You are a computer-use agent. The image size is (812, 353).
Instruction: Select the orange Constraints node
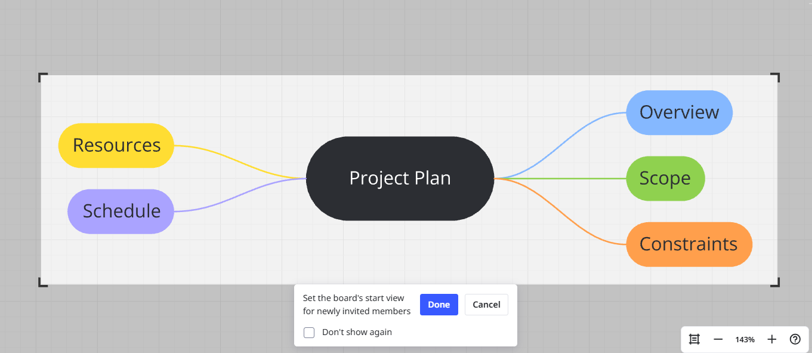(689, 244)
